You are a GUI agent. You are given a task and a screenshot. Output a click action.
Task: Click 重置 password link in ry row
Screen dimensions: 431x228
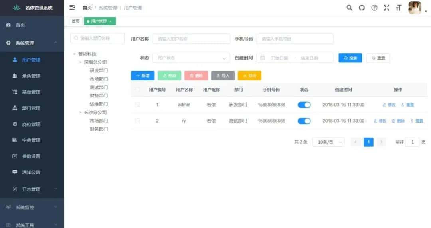pyautogui.click(x=417, y=121)
